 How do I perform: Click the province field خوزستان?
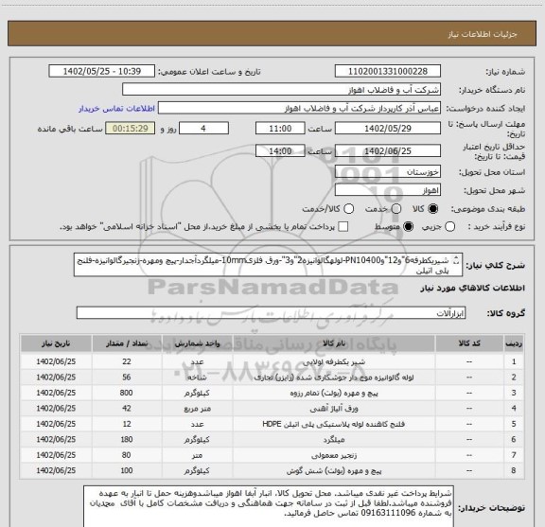point(388,172)
